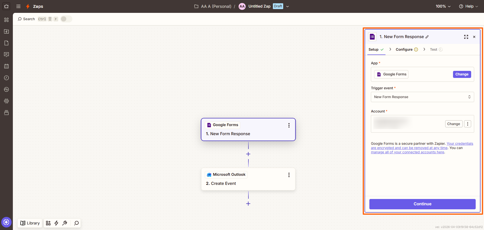Open the versions stack sidebar icon
Image resolution: width=484 pixels, height=230 pixels.
click(x=7, y=113)
